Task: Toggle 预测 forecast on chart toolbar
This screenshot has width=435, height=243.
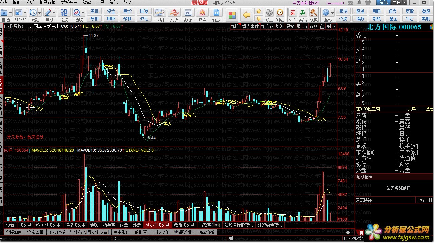Action: pyautogui.click(x=314, y=26)
